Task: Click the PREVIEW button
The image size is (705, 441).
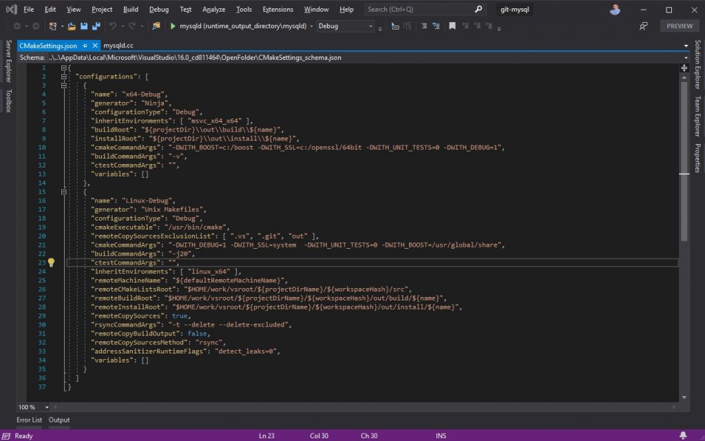Action: pos(680,26)
